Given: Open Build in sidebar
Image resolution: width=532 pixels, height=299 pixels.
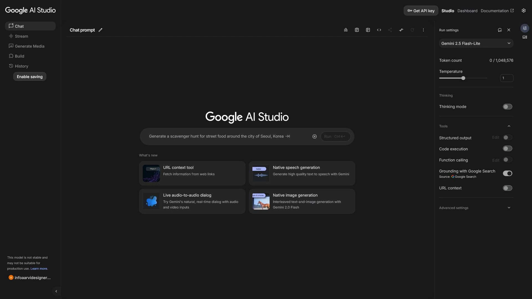Looking at the screenshot, I should (x=30, y=56).
